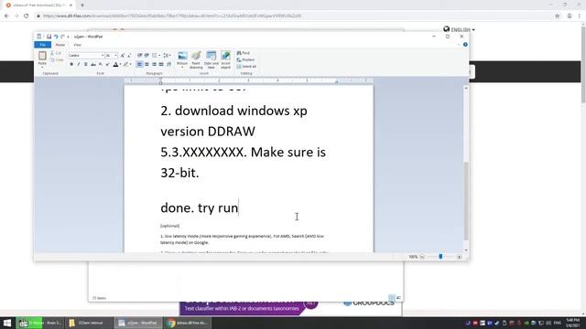Click the WordPad vertical scrollbar thumb
586x329 pixels.
coord(466,201)
